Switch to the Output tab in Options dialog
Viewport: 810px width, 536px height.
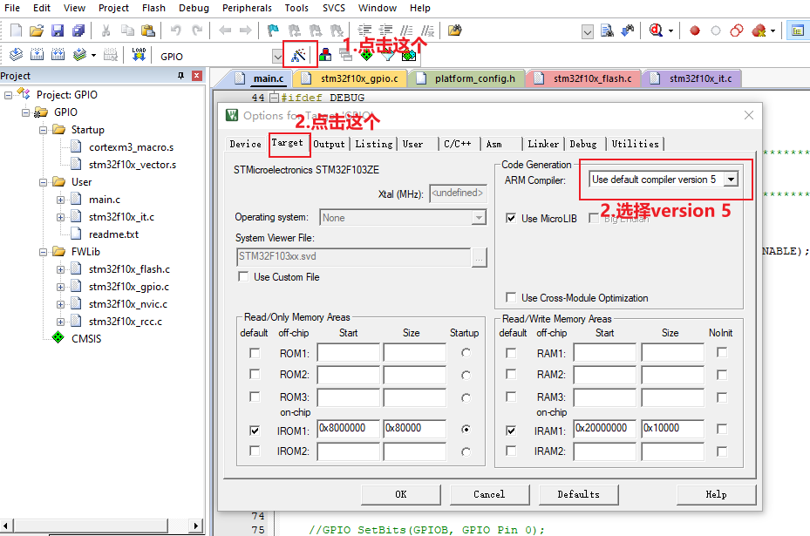pos(329,144)
